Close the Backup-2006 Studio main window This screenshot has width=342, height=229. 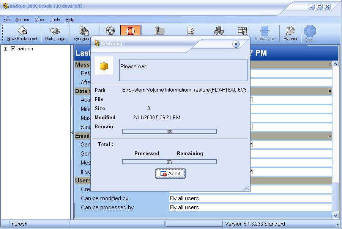(328, 7)
